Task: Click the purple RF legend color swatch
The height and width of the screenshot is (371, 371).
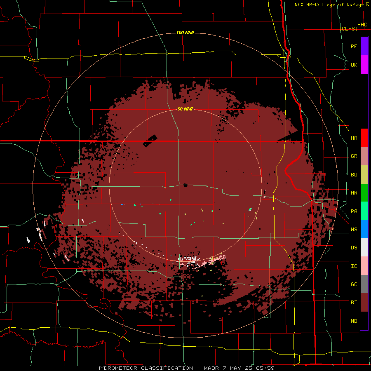Action: [364, 46]
